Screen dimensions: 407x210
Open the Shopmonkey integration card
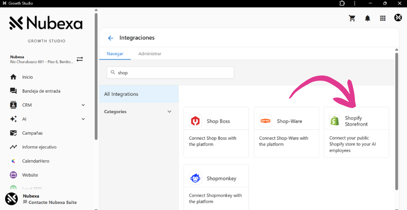(216, 186)
